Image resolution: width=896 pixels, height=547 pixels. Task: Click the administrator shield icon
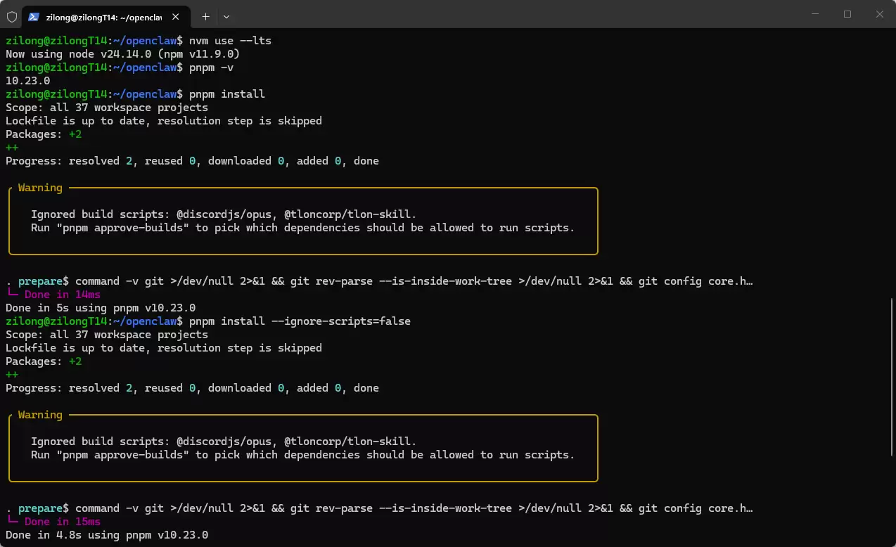(12, 16)
